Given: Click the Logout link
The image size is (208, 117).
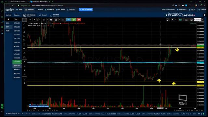Looking at the screenshot, I should [x=202, y=10].
